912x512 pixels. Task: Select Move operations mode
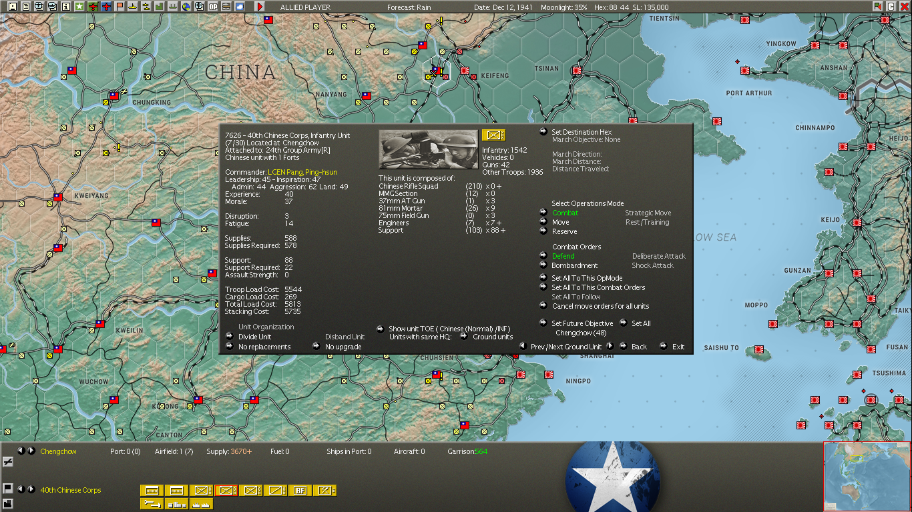(x=561, y=223)
